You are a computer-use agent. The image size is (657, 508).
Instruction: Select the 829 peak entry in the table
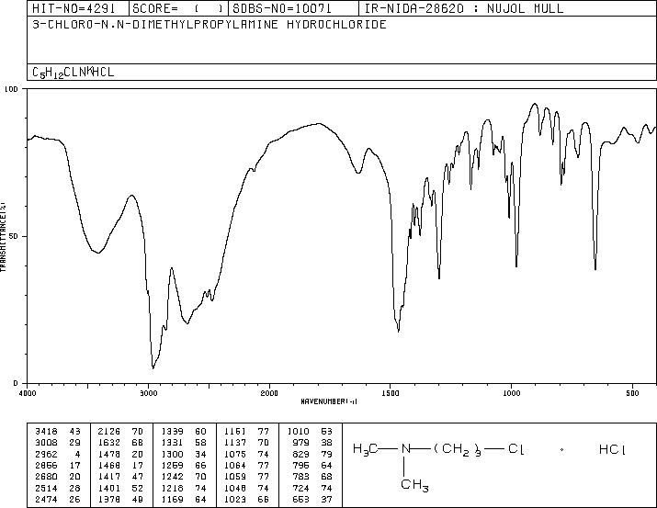(x=312, y=454)
